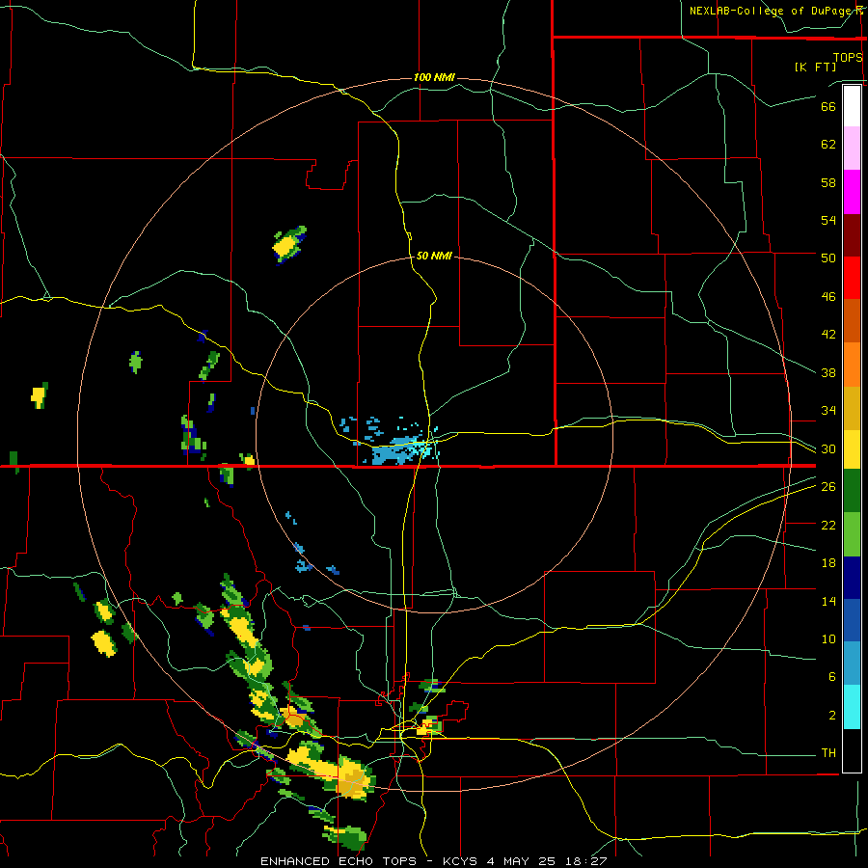Click the '50 NMI' range ring label
The width and height of the screenshot is (868, 868).
434,256
